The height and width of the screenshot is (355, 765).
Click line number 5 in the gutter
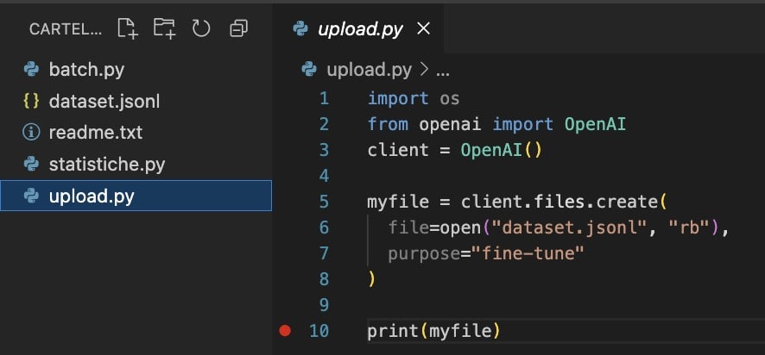coord(324,202)
